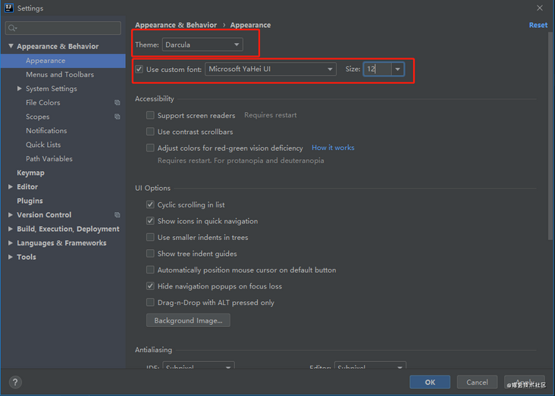Click the help question mark icon

click(15, 382)
